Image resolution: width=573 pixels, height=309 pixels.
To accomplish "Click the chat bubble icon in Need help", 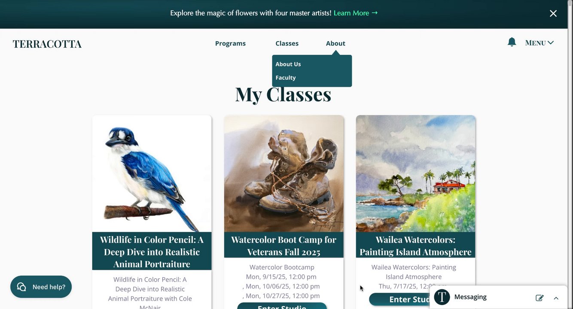I will tap(21, 287).
